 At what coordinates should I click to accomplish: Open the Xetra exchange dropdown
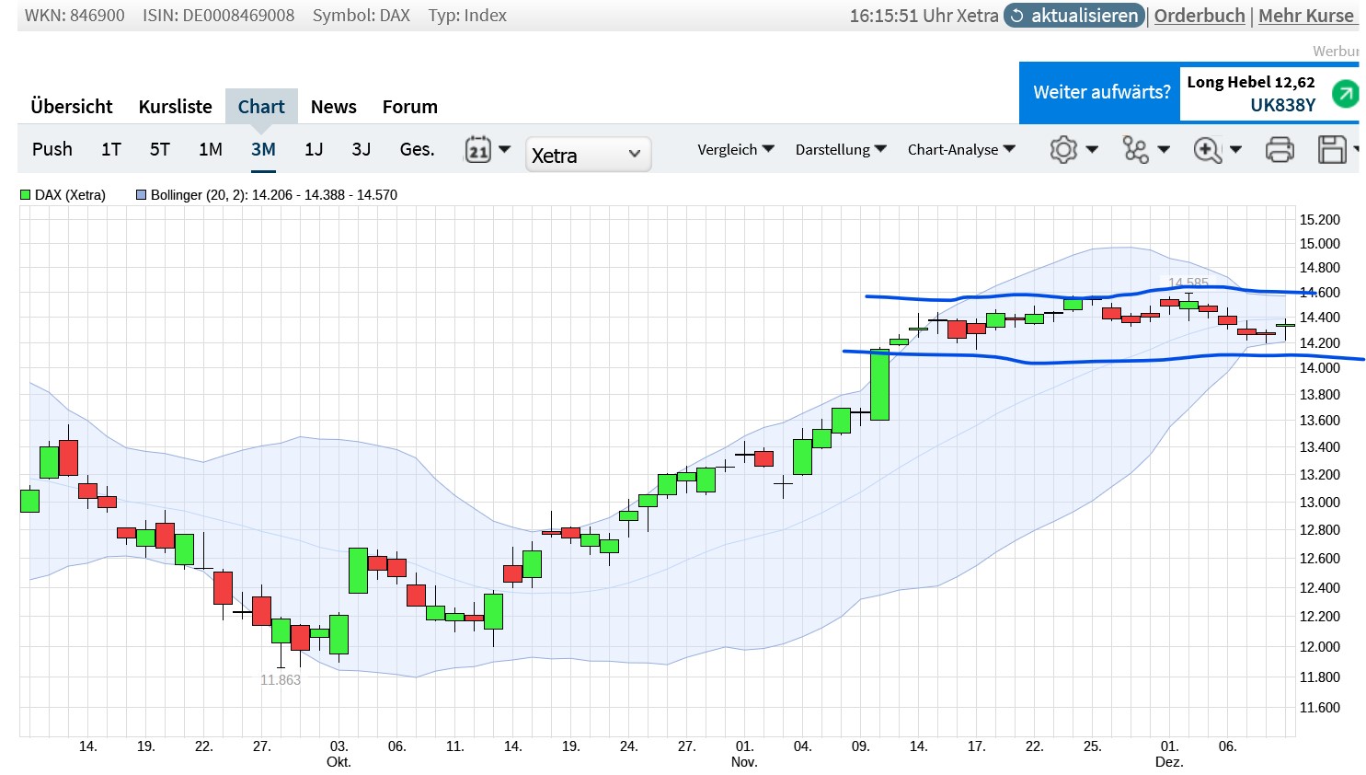[x=588, y=155]
